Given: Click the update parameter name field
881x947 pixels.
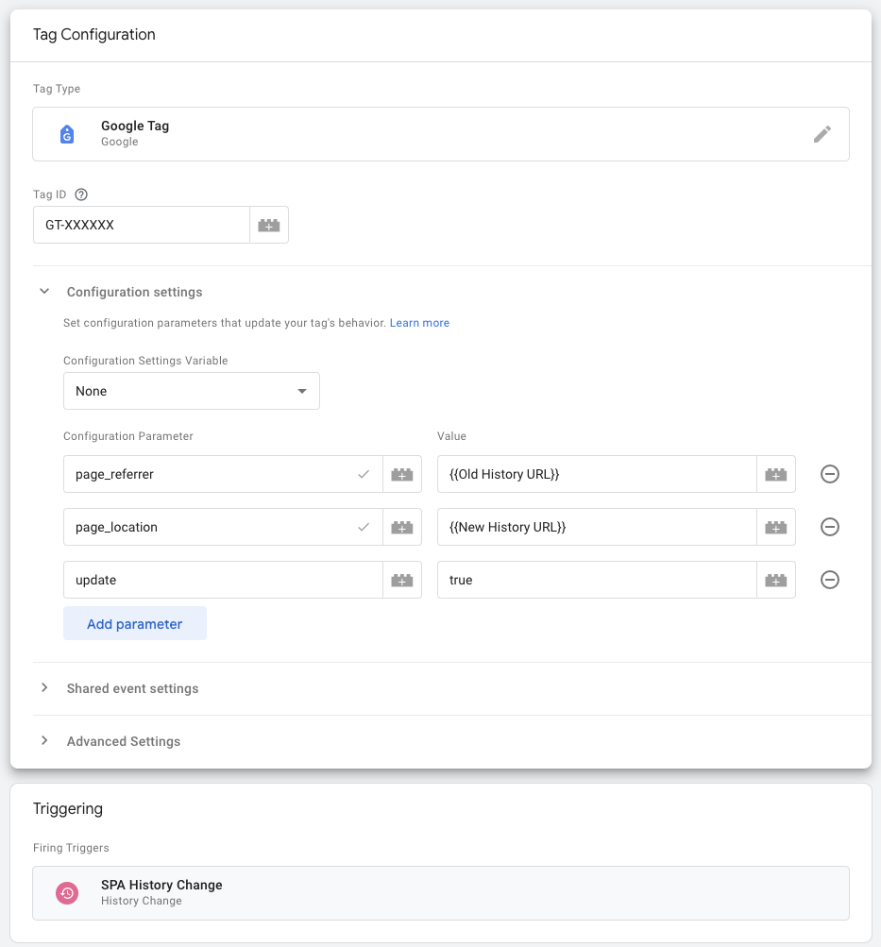Looking at the screenshot, I should click(x=222, y=581).
